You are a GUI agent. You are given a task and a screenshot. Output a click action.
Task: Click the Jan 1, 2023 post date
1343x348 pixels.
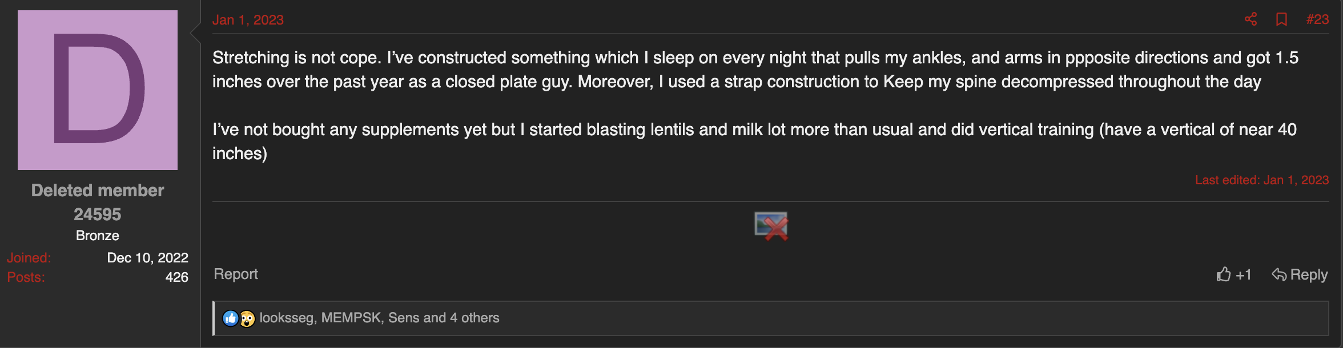248,20
